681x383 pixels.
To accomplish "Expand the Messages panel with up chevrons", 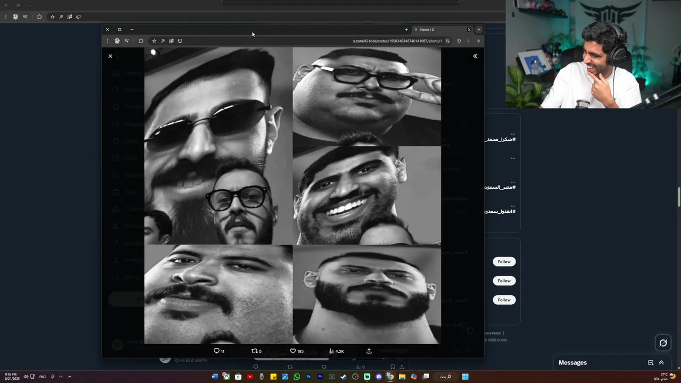I will pyautogui.click(x=661, y=363).
